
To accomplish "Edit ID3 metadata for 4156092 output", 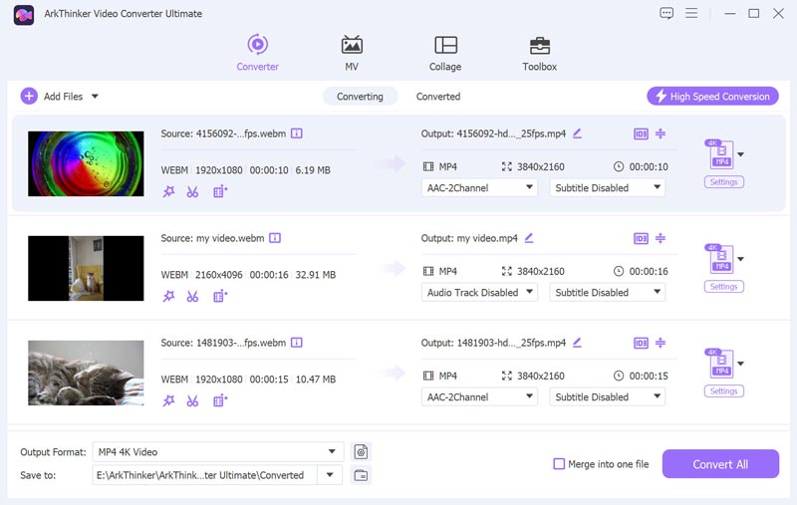I will click(x=641, y=133).
